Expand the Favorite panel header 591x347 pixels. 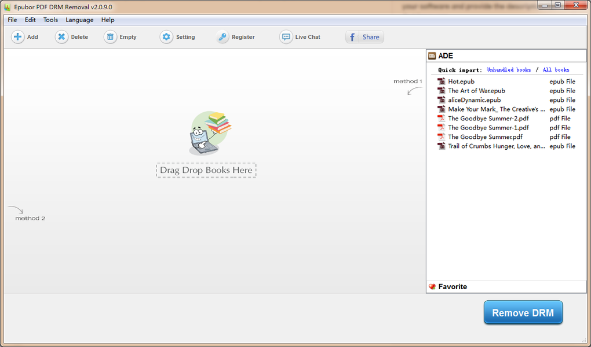coord(506,287)
